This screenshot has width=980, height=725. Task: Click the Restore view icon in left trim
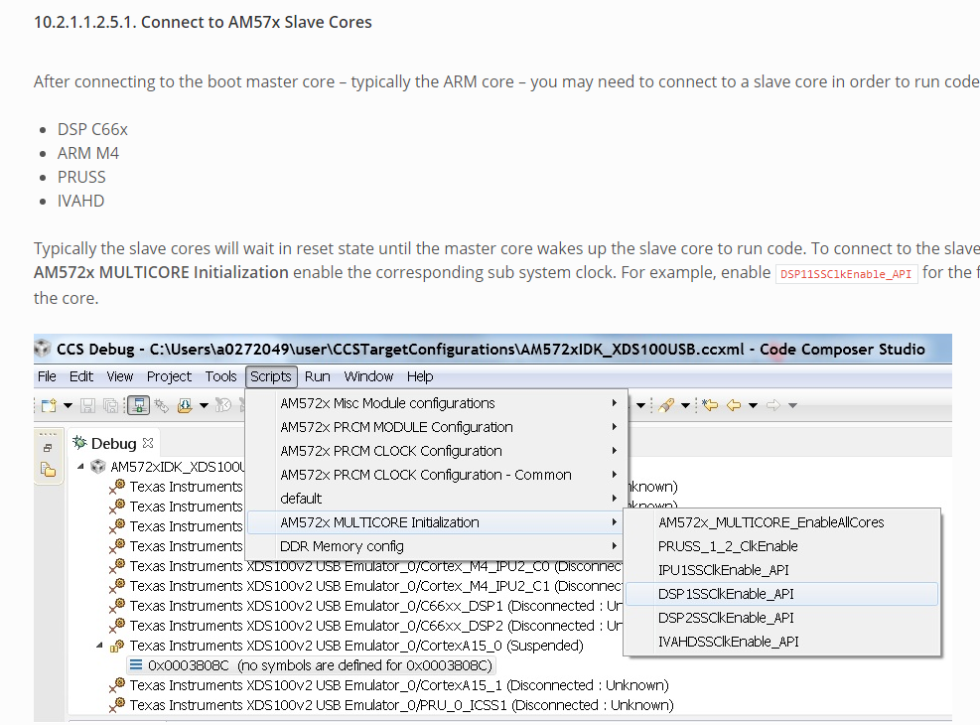tap(48, 448)
